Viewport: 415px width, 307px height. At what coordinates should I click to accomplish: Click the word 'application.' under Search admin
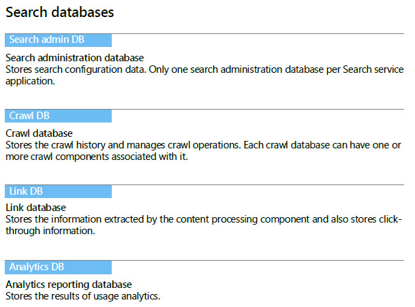(30, 82)
